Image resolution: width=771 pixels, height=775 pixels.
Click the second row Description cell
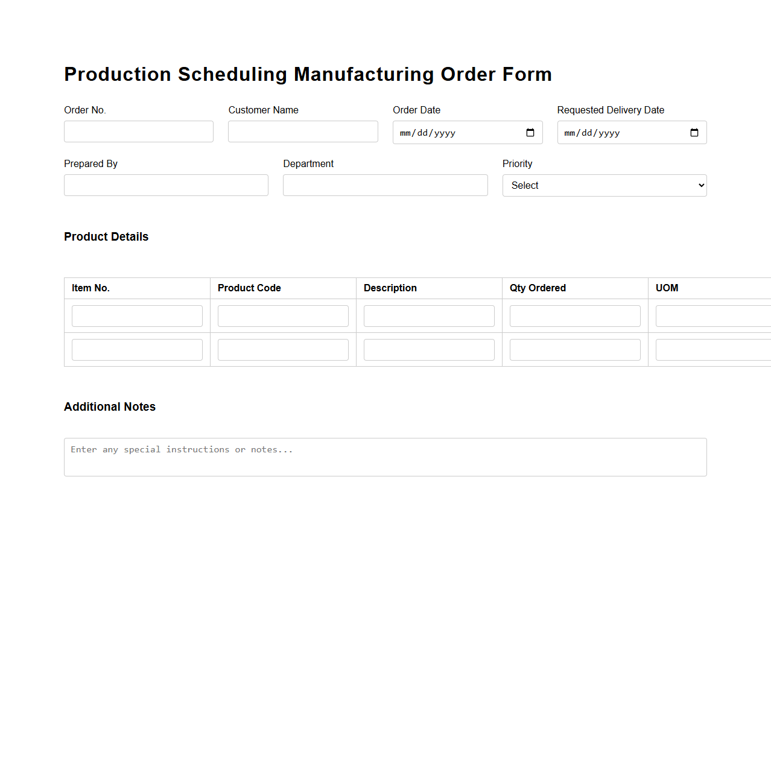(x=428, y=349)
